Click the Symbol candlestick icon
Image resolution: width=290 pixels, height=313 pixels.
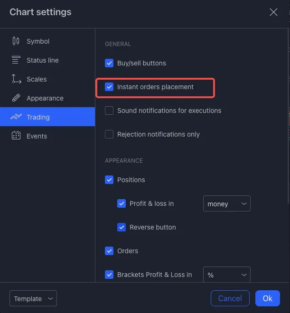click(16, 41)
